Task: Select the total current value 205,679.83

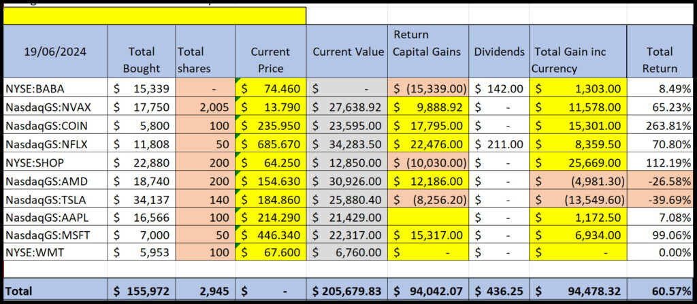Action: (x=346, y=291)
